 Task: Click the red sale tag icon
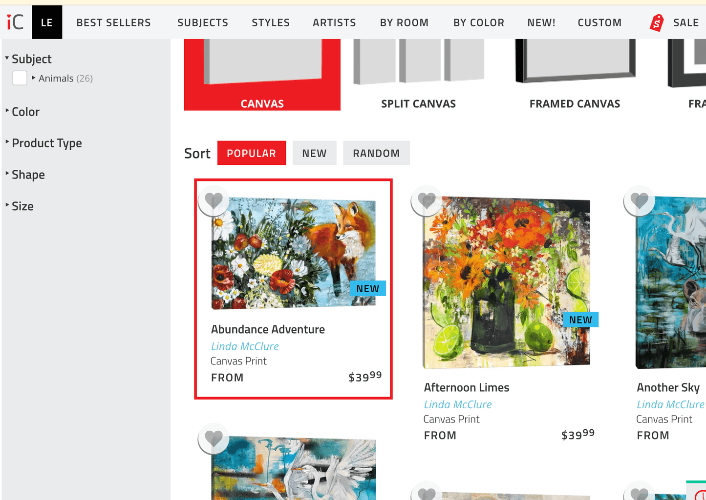tap(657, 22)
